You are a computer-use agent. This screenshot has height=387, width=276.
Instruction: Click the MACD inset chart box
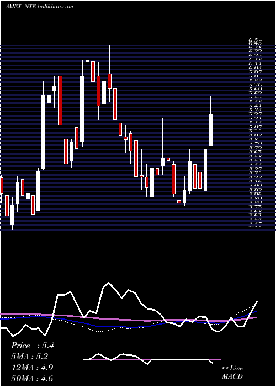coord(152,359)
